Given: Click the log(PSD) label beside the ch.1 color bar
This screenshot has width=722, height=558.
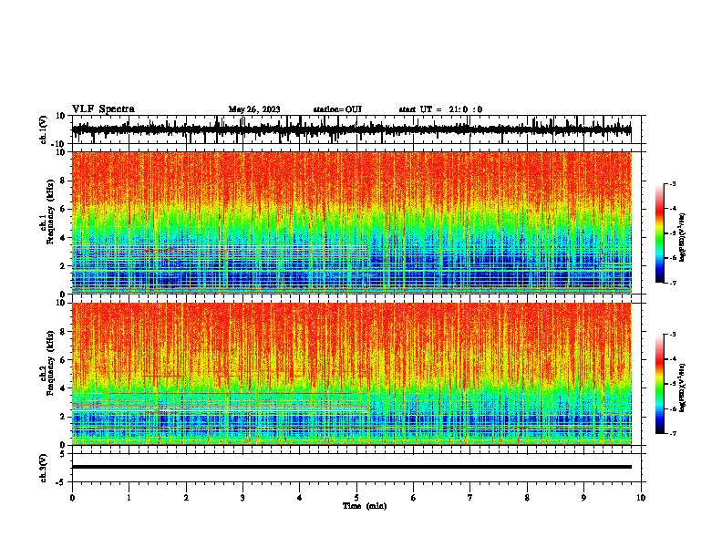Looking at the screenshot, I should coord(683,238).
